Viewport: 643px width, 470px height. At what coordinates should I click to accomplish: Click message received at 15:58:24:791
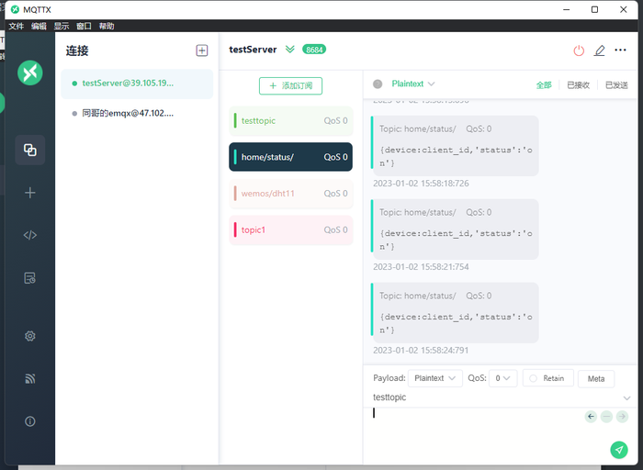pyautogui.click(x=455, y=313)
